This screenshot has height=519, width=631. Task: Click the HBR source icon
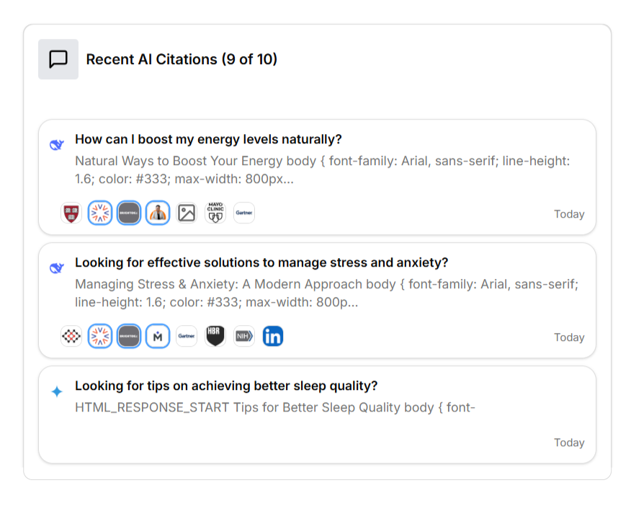[215, 336]
